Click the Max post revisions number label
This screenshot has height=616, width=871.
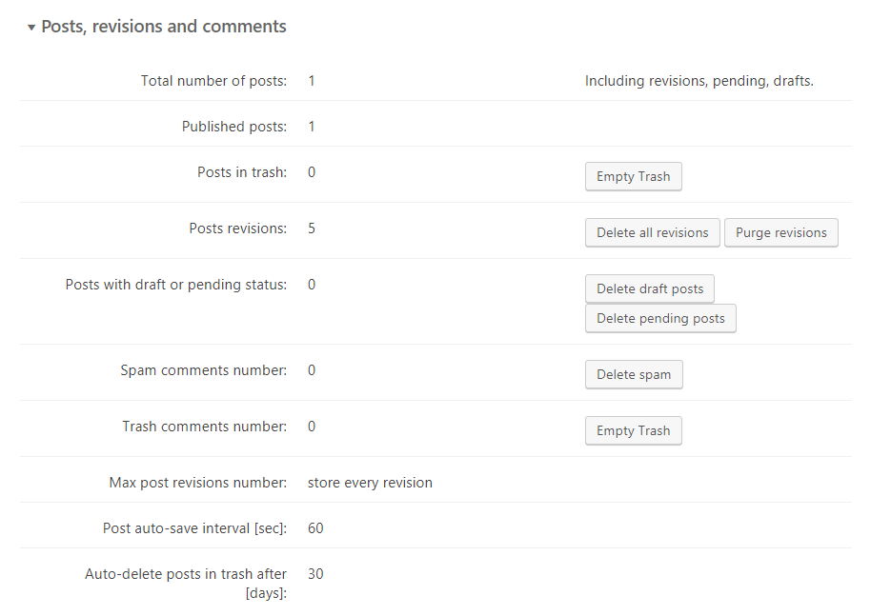(x=197, y=483)
